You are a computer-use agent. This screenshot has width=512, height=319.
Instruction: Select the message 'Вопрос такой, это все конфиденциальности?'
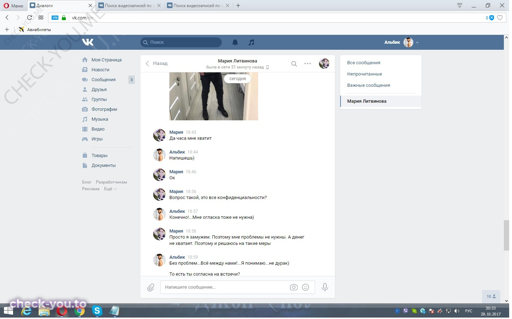(x=218, y=198)
